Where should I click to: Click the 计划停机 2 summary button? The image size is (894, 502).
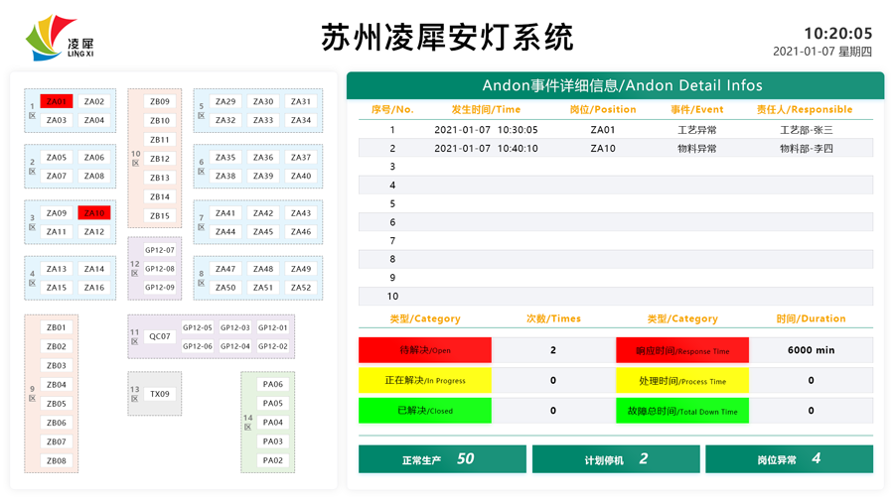(x=616, y=459)
